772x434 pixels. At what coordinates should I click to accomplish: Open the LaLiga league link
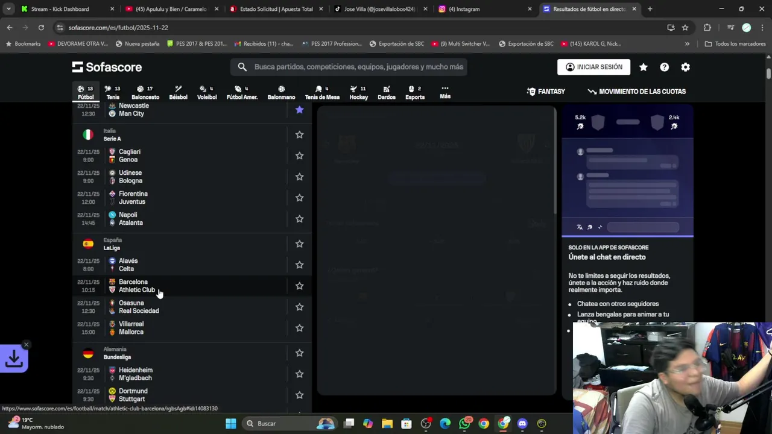tap(112, 248)
